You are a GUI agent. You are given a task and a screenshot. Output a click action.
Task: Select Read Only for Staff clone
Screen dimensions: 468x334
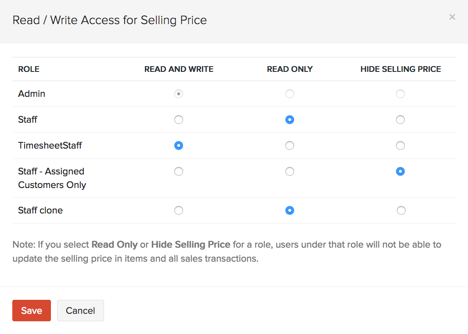coord(290,210)
